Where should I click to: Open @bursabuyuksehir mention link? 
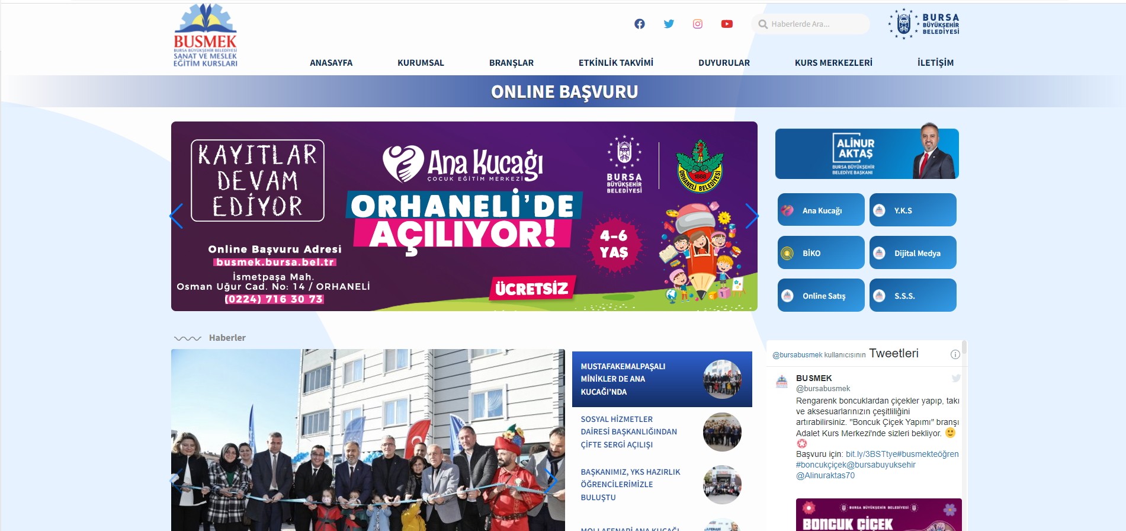tap(881, 465)
